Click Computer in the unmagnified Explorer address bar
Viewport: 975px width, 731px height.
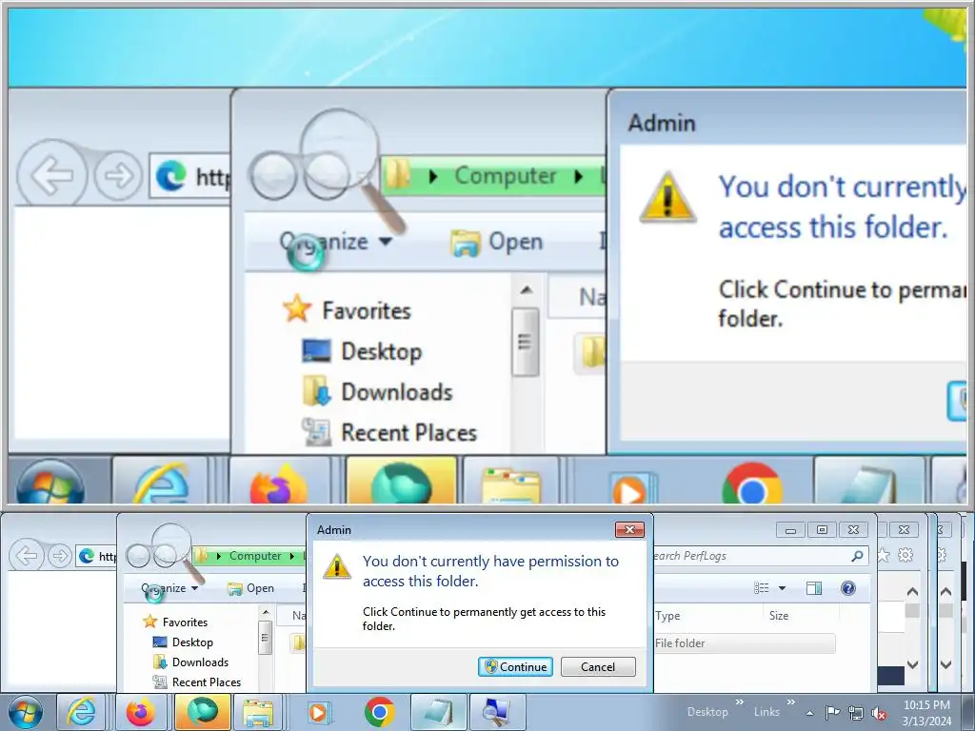255,556
